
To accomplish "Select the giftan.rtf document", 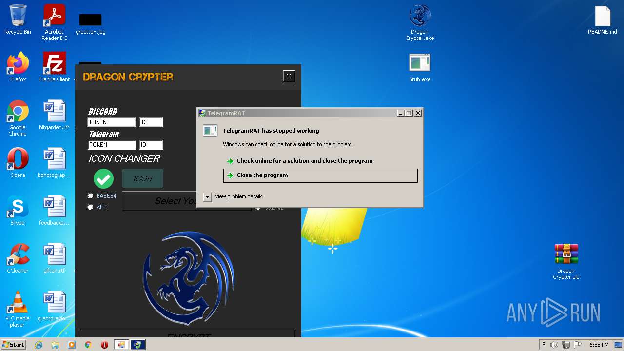I will 54,258.
